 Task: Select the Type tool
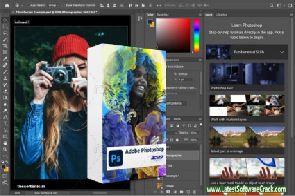5,123
